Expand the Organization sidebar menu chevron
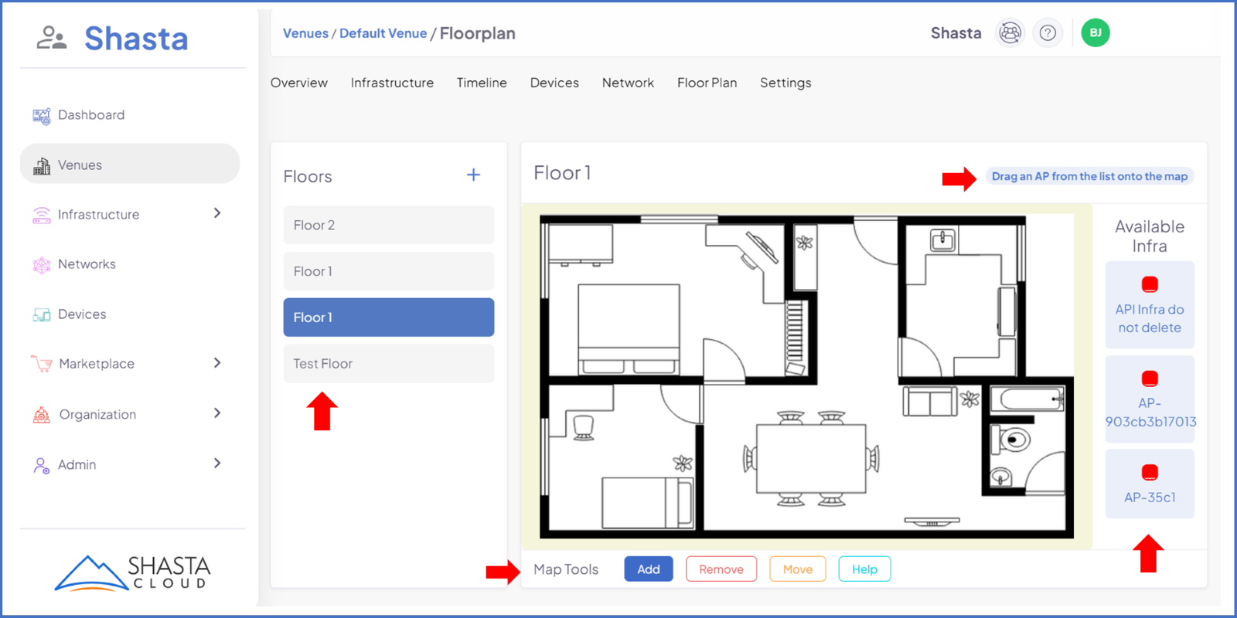Viewport: 1237px width, 618px height. tap(217, 413)
